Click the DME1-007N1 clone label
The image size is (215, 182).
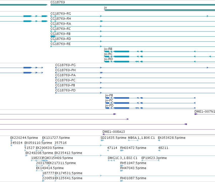point(205,112)
